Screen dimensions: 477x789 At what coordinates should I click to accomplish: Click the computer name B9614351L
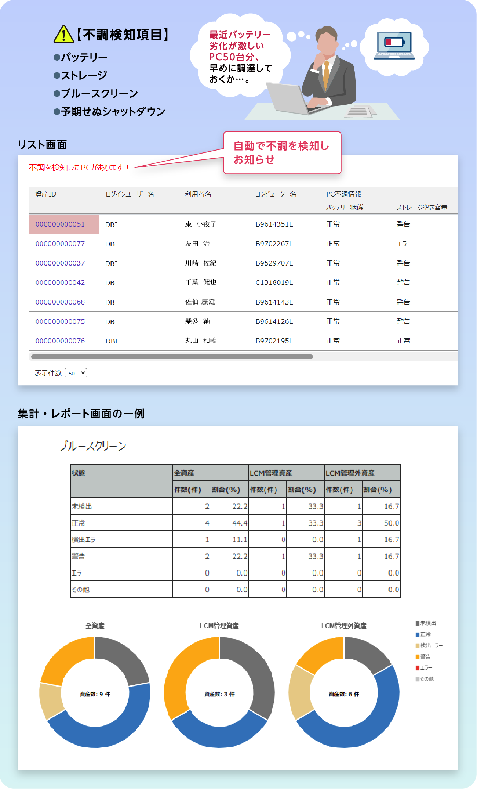click(x=274, y=224)
